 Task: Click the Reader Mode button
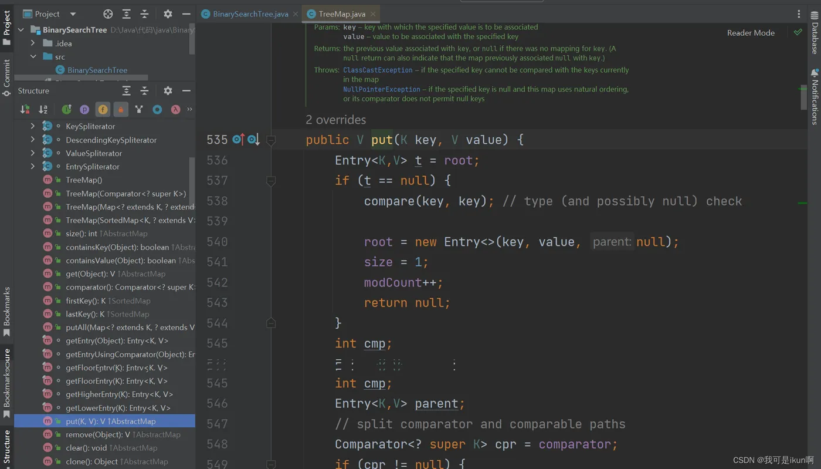coord(751,33)
